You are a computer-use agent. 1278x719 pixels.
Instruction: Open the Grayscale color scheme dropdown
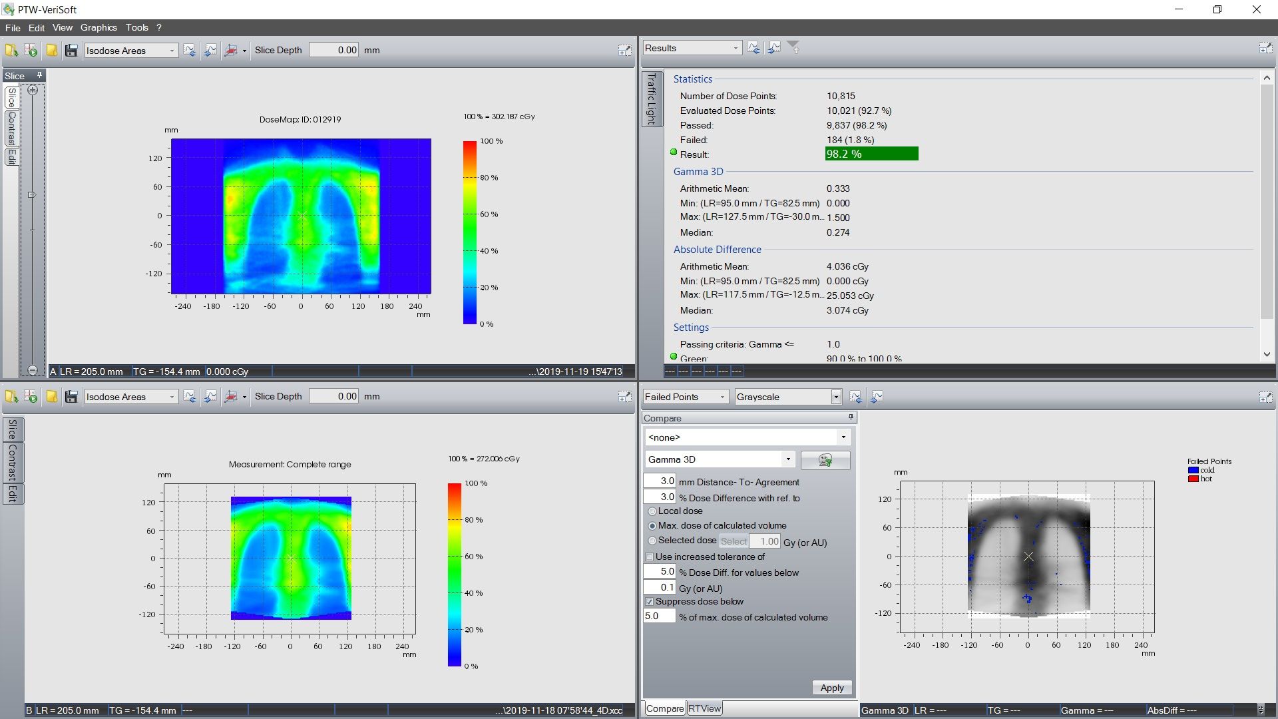836,397
